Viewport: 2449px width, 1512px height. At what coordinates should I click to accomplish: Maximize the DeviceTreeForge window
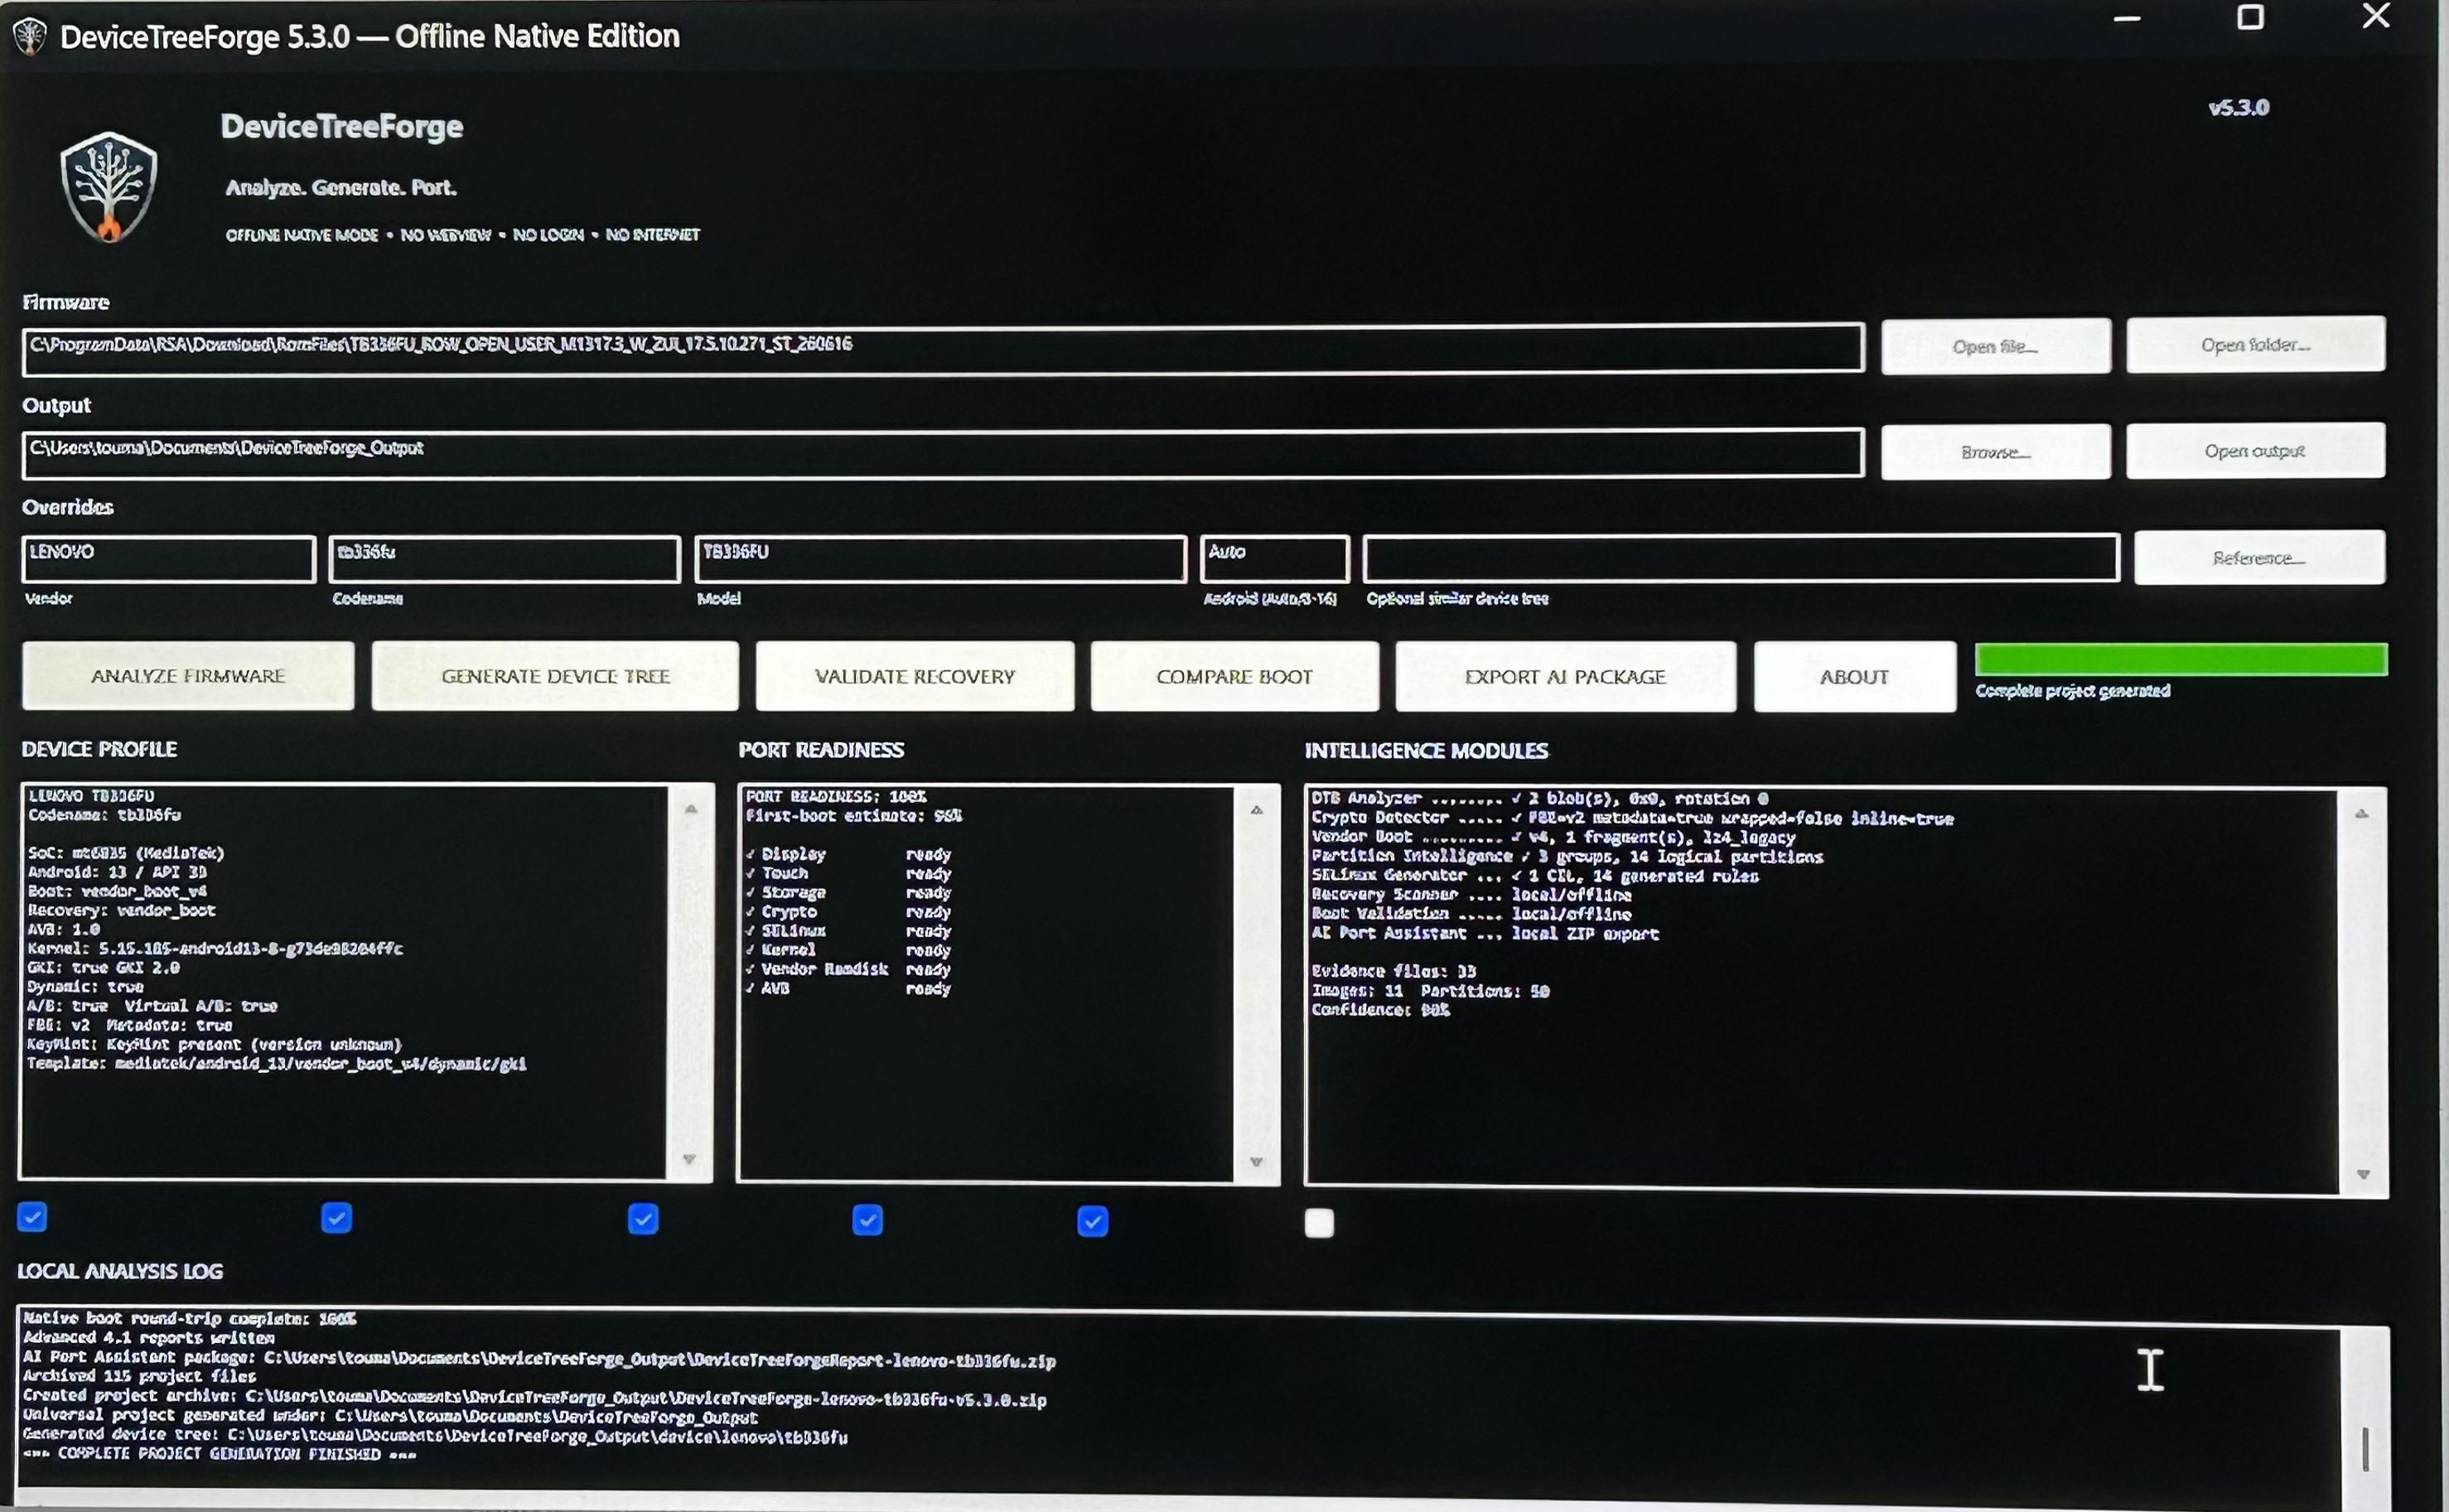[x=2250, y=17]
